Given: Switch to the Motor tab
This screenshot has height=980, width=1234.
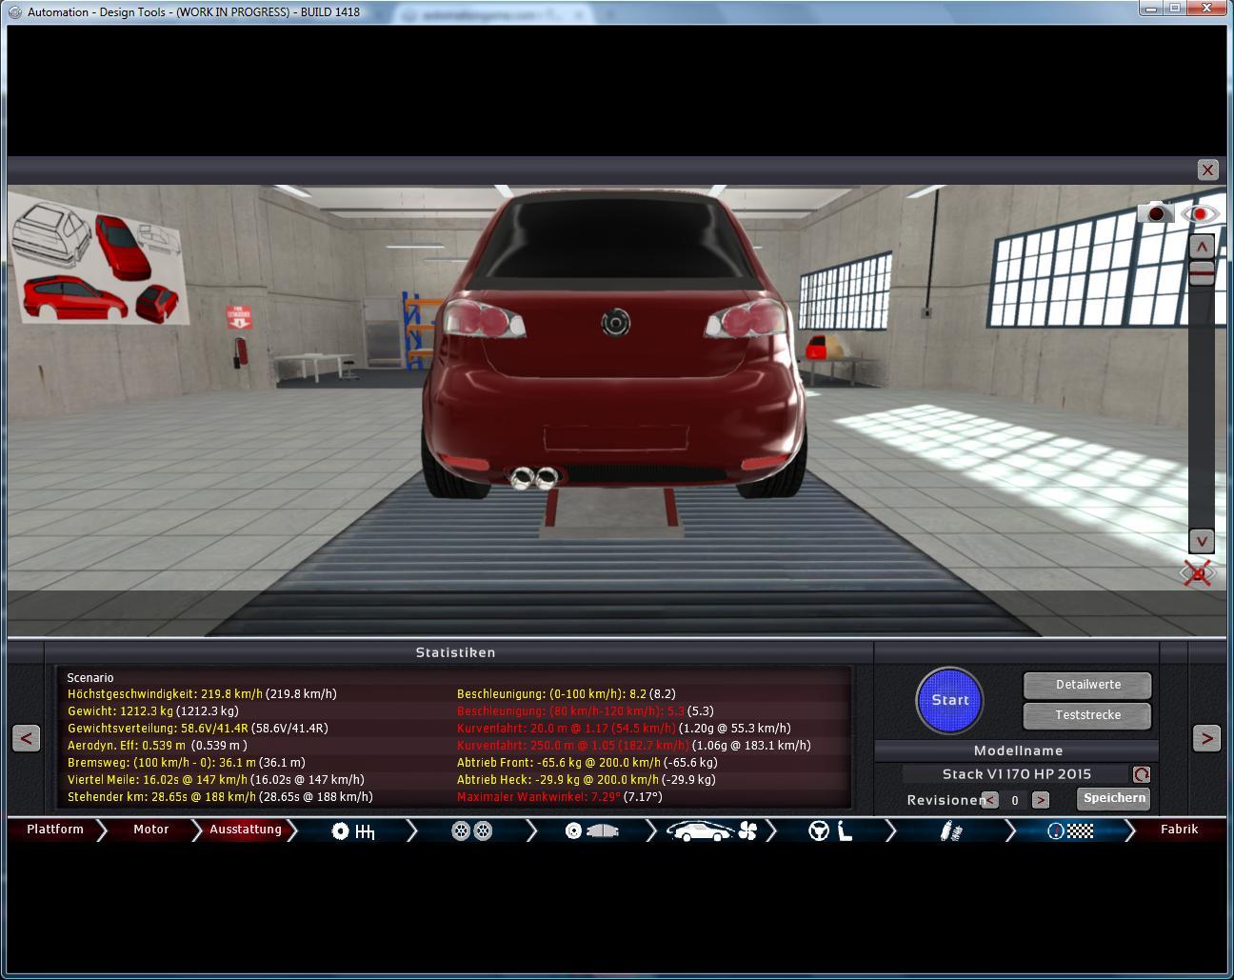Looking at the screenshot, I should pyautogui.click(x=150, y=830).
